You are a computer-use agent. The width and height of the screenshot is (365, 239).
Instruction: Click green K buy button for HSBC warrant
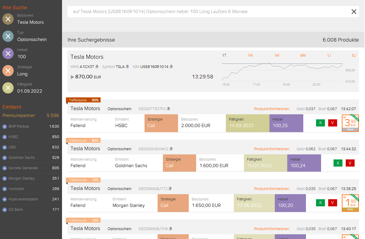[320, 123]
